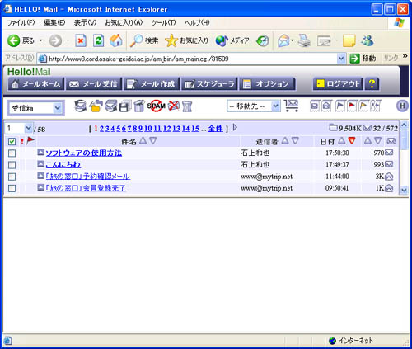
Task: Open the こんにちわ message link
Action: pos(63,165)
